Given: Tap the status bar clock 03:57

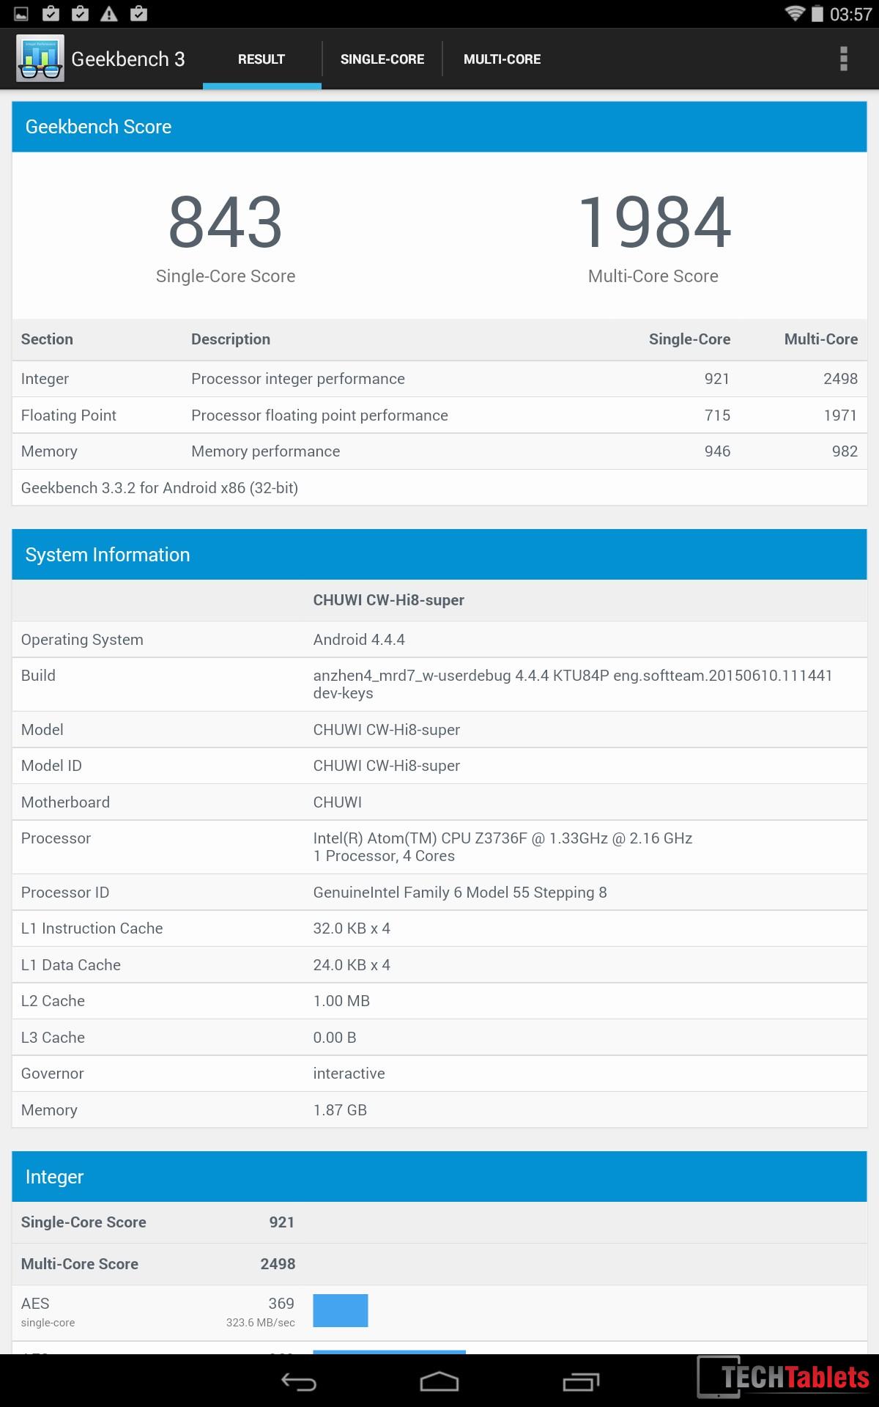Looking at the screenshot, I should (x=850, y=14).
